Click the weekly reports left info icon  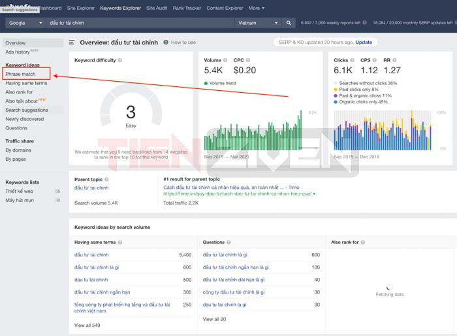pyautogui.click(x=364, y=22)
